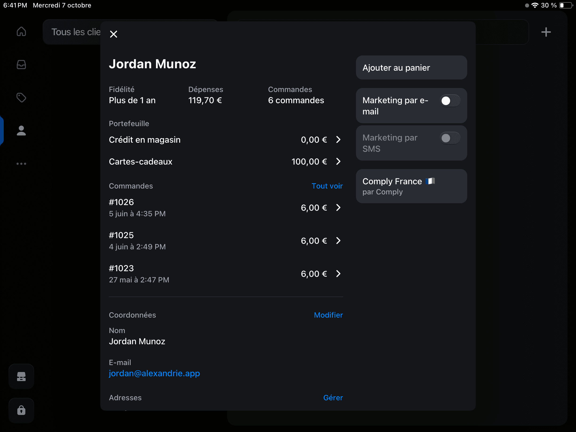Expand Crédit en magasin chevron
The width and height of the screenshot is (576, 432).
pos(338,139)
